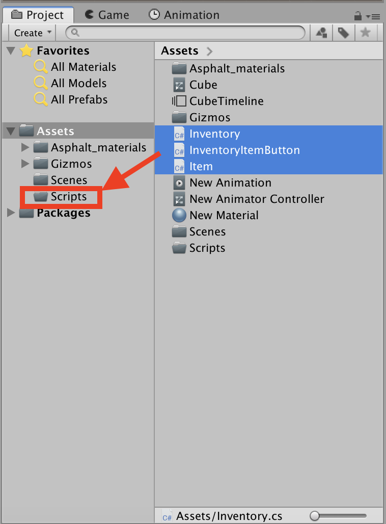
Task: Open the panel options menu icon
Action: pyautogui.click(x=374, y=16)
